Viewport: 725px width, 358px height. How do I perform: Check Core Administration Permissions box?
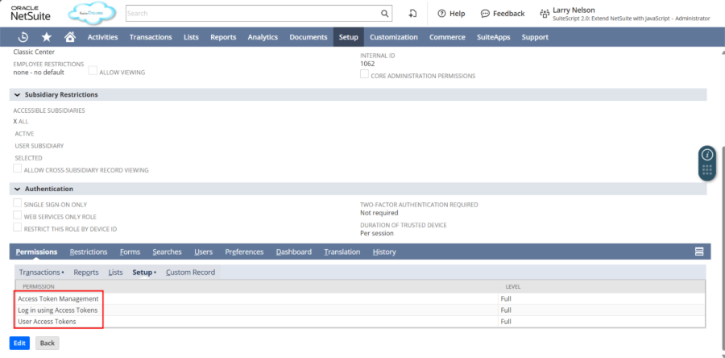(364, 74)
